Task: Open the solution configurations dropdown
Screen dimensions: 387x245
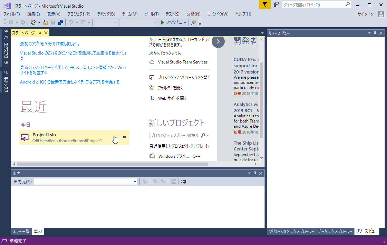Action: [106, 23]
